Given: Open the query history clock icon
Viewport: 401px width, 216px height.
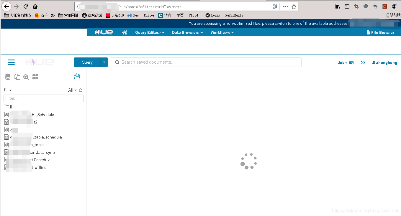Looking at the screenshot, I should click(x=363, y=62).
